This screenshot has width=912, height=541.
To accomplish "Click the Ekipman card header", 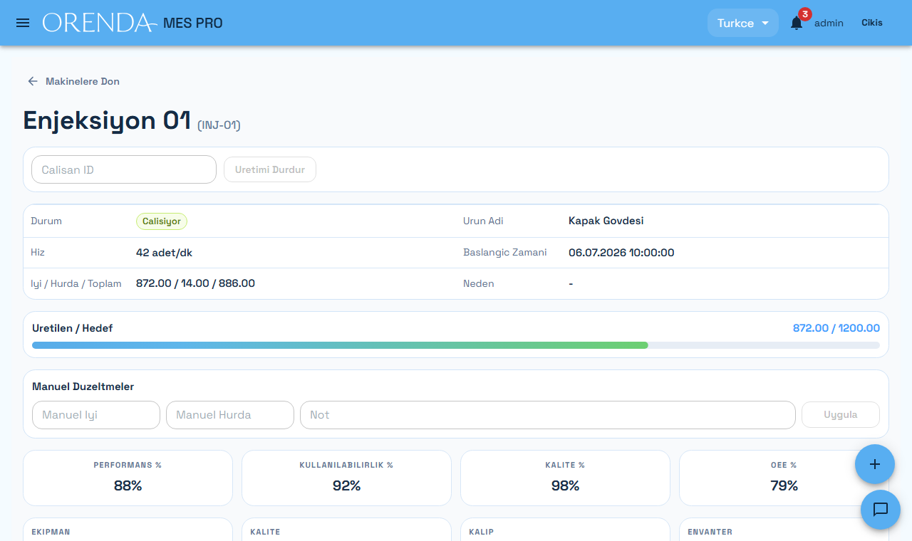I will click(51, 532).
